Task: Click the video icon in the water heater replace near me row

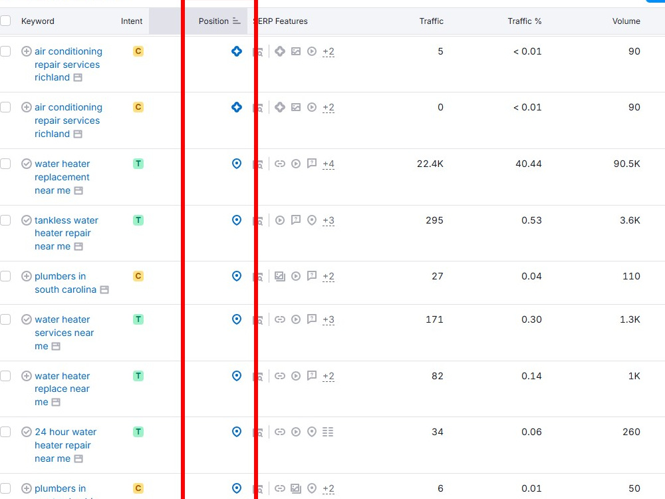Action: (x=296, y=375)
